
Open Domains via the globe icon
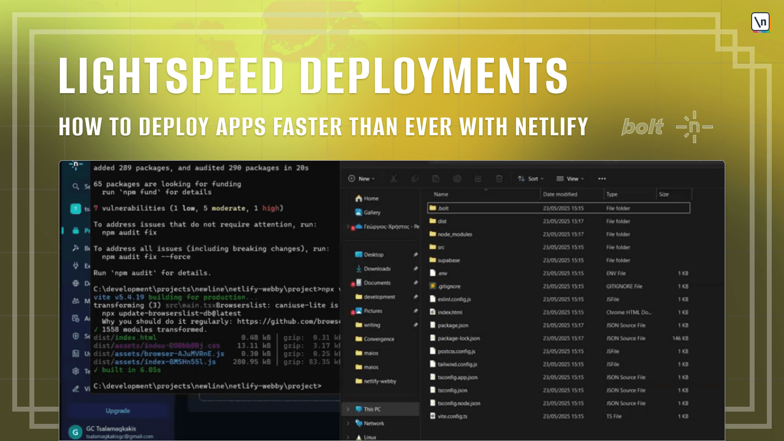click(x=75, y=283)
